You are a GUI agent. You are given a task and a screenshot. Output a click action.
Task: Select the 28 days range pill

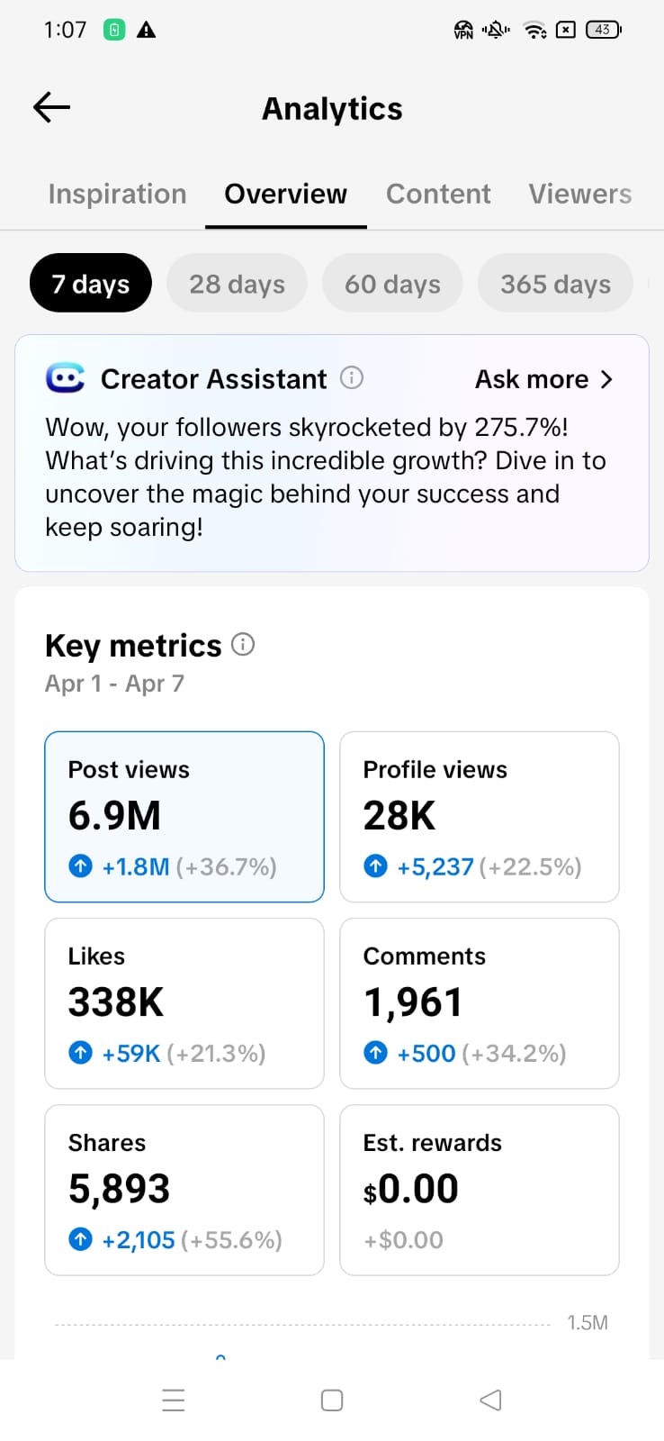(x=237, y=284)
